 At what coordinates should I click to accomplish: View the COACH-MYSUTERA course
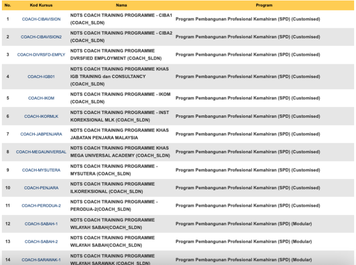coord(41,170)
